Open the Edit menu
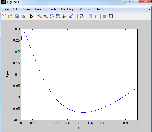 click(16, 9)
